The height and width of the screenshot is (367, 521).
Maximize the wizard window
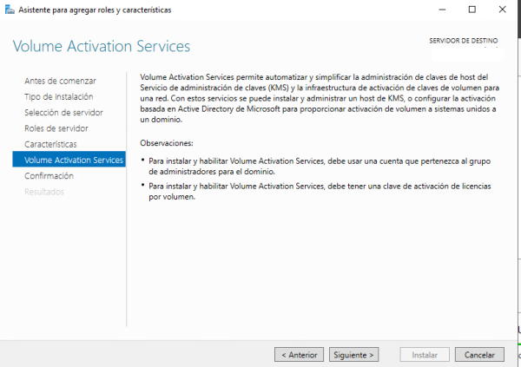pos(472,10)
